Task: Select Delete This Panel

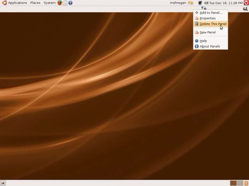Action: (x=210, y=24)
